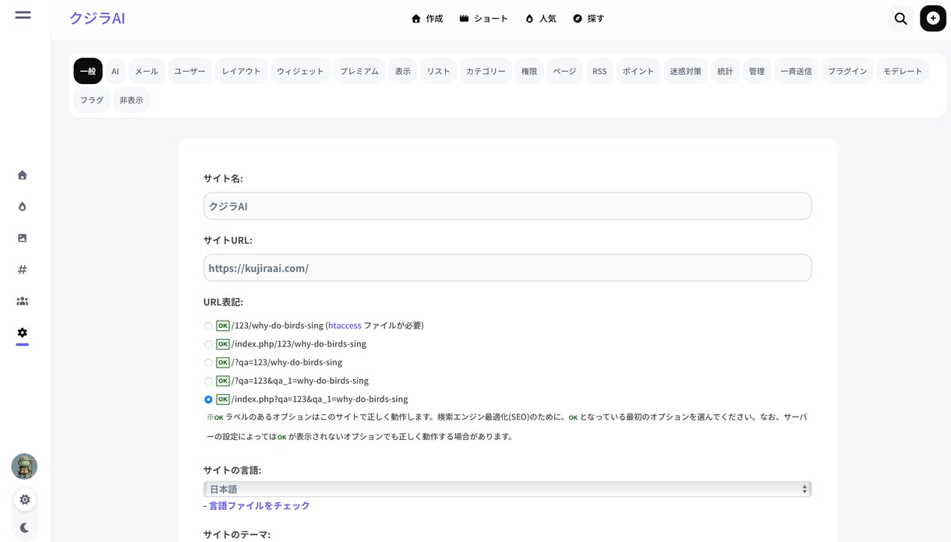Image resolution: width=951 pixels, height=542 pixels.
Task: Select /index.php?qa=123&qa_1= radio option
Action: (x=208, y=399)
